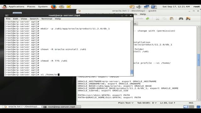Open the volume control in the system tray
201x113 pixels.
click(139, 7)
